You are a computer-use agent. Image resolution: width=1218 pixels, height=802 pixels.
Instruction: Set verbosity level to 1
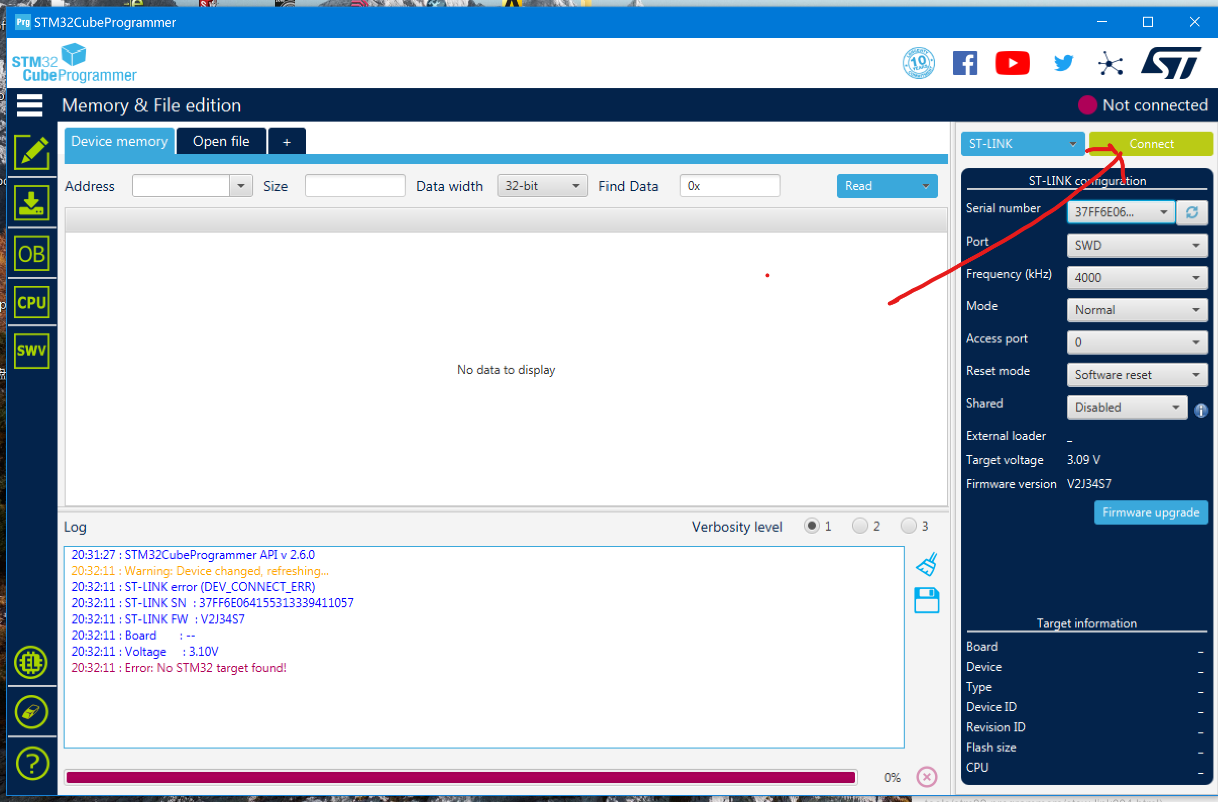pos(812,526)
